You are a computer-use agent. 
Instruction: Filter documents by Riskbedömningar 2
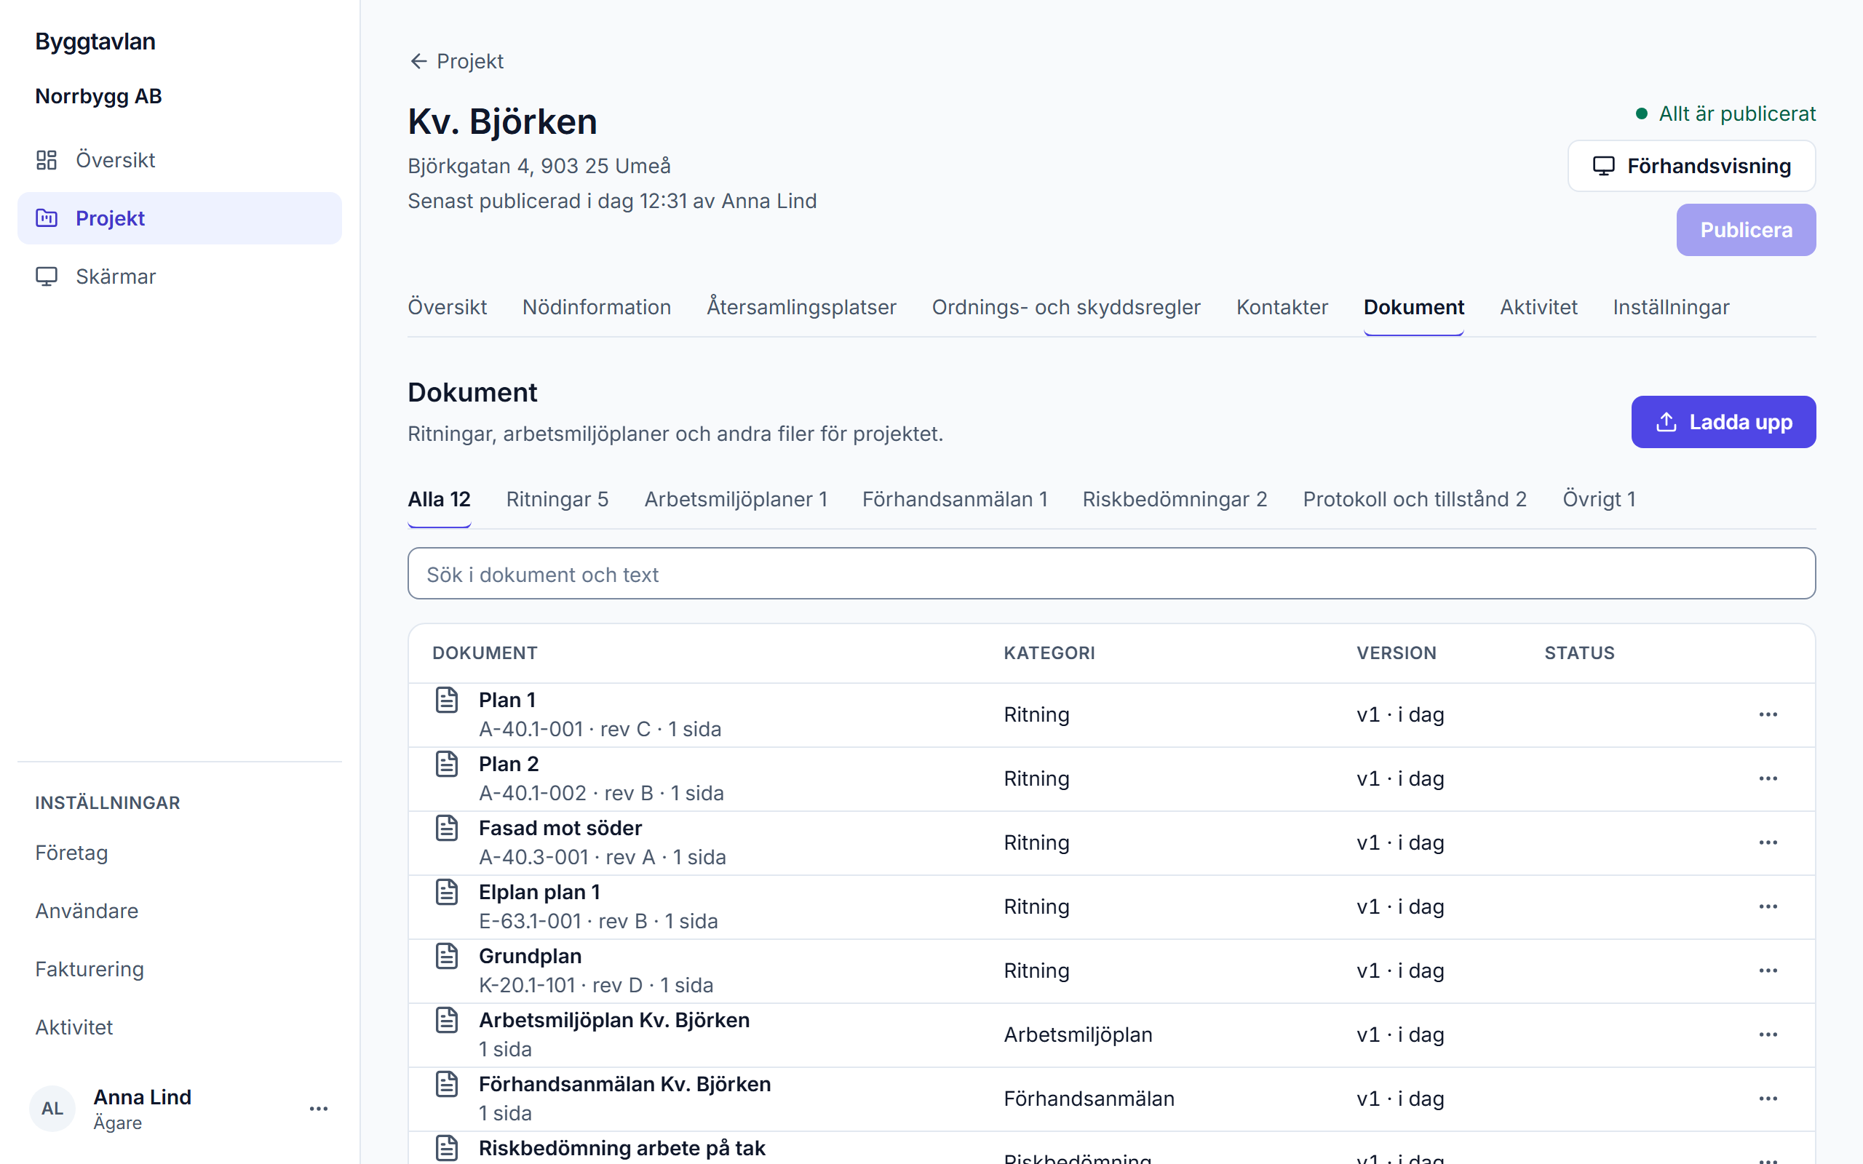pyautogui.click(x=1175, y=499)
